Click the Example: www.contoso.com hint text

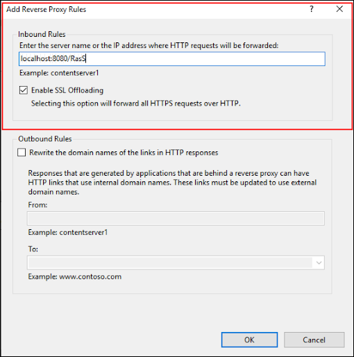point(75,276)
